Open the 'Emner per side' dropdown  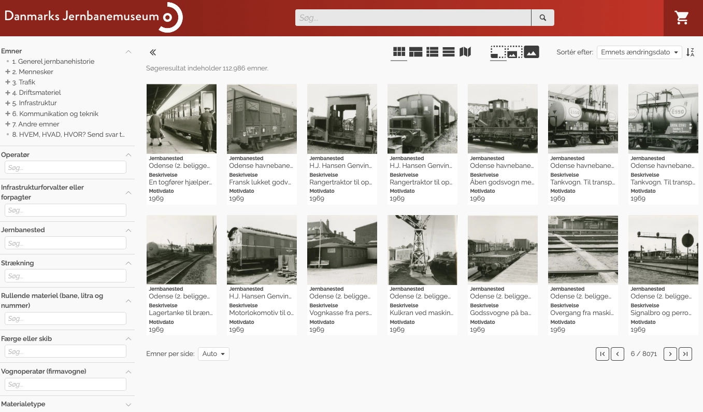click(x=213, y=354)
